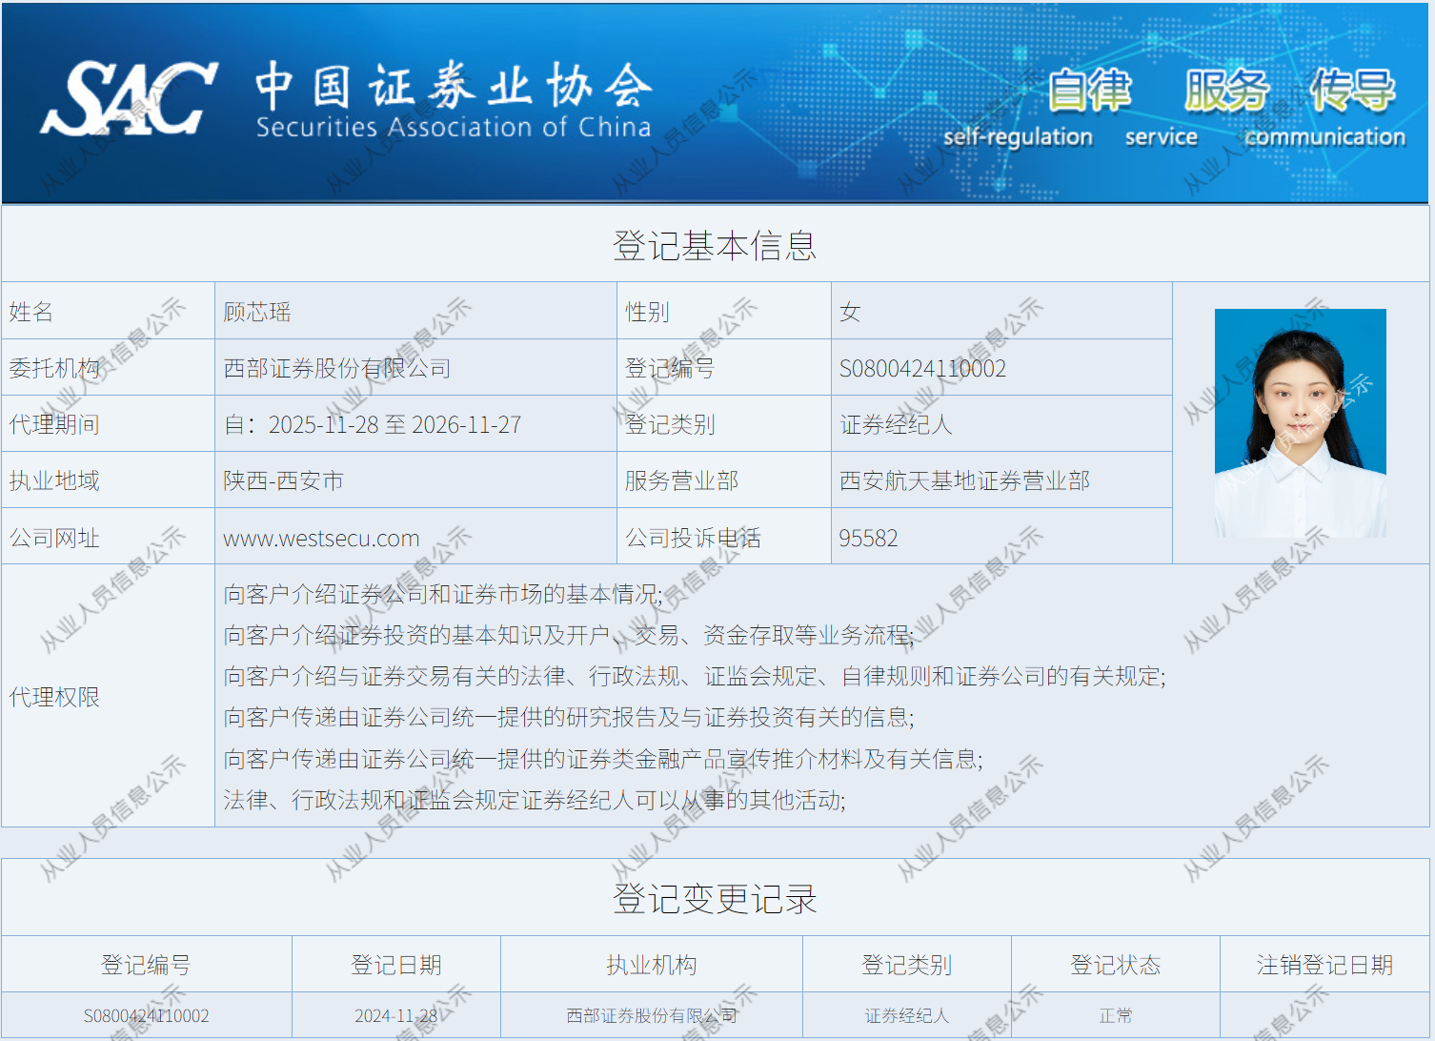
Task: Click registration number S0800424110002 in basic info
Action: tap(922, 368)
